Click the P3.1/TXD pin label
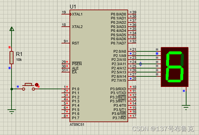 pyautogui.click(x=118, y=93)
